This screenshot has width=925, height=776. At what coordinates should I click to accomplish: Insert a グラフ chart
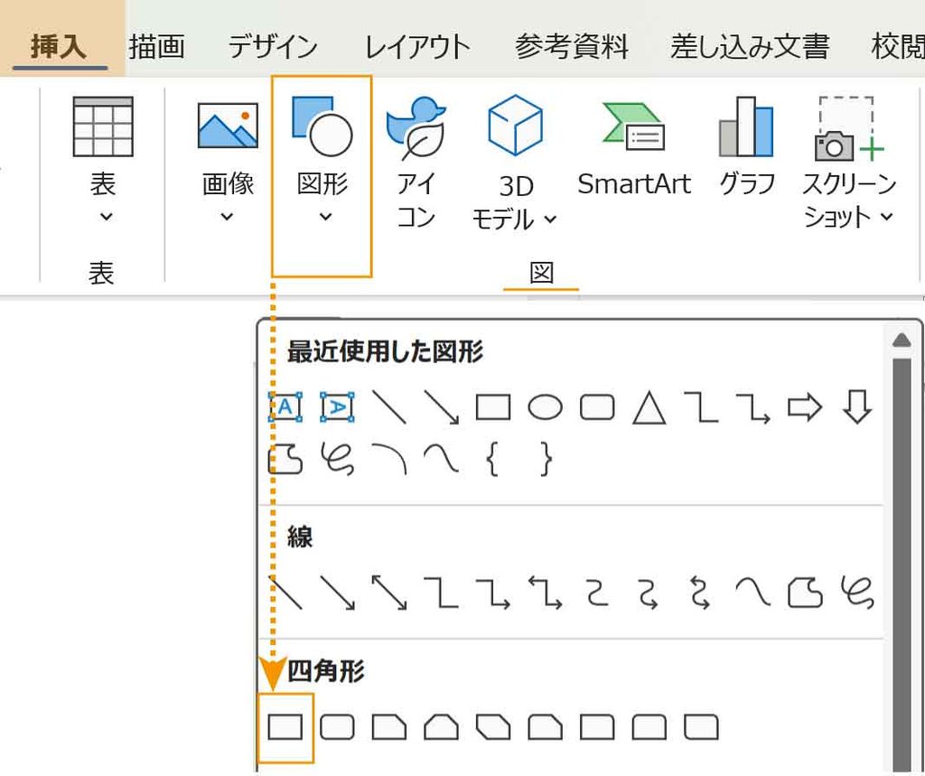click(x=747, y=147)
